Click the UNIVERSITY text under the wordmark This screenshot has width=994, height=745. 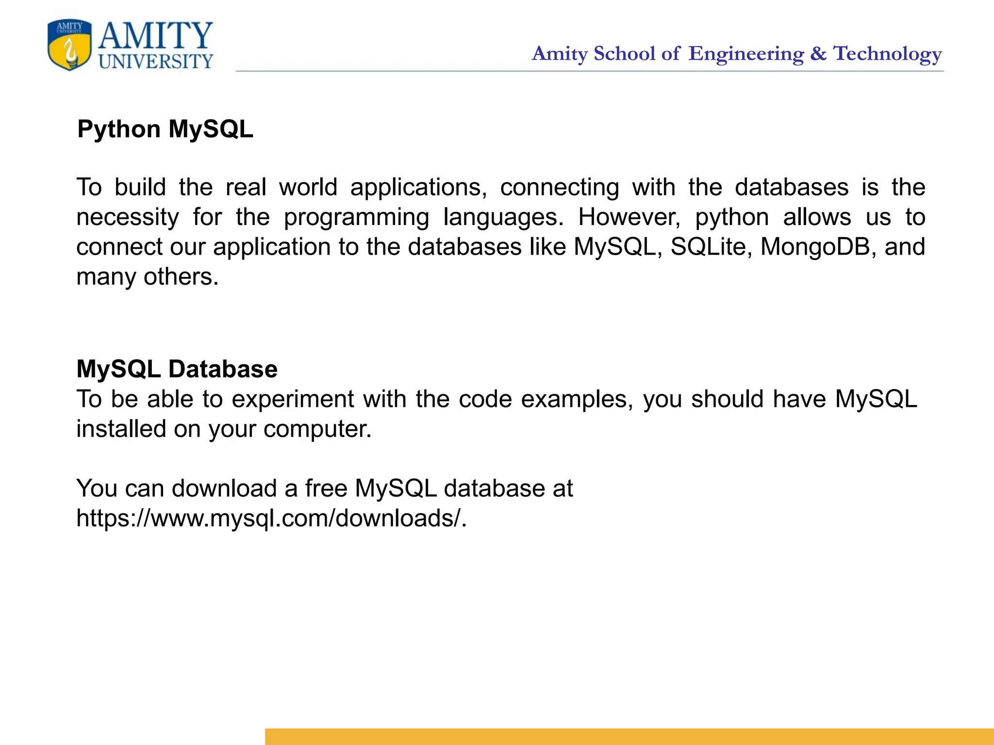[x=156, y=62]
